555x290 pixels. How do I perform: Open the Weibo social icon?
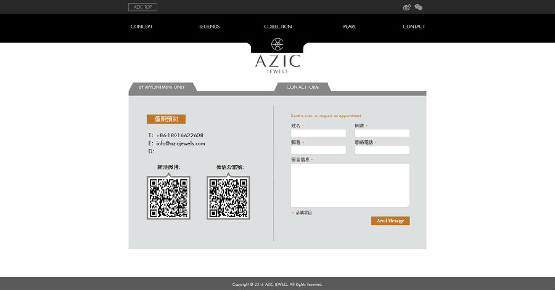pos(407,7)
